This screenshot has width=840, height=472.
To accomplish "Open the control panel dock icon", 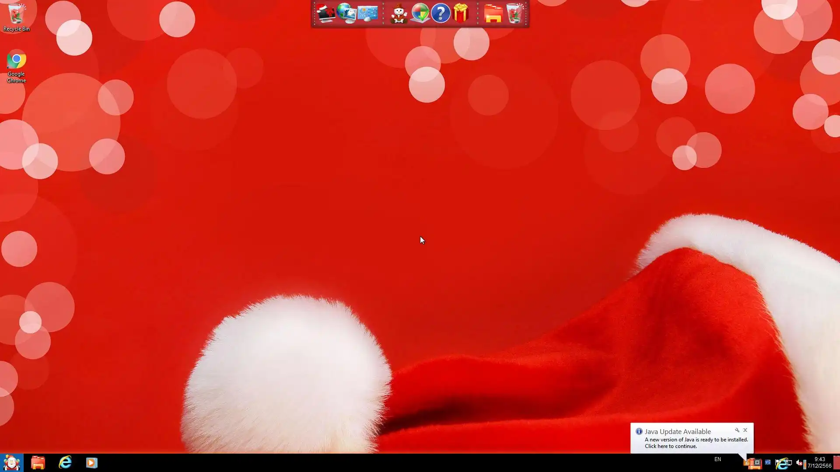I will pyautogui.click(x=367, y=14).
